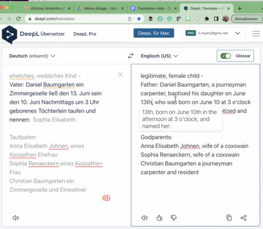Select the DeepL Translate tab
The width and height of the screenshot is (263, 229).
[x=206, y=9]
